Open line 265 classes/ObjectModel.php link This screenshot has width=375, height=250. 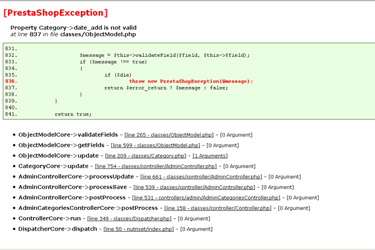click(x=169, y=135)
